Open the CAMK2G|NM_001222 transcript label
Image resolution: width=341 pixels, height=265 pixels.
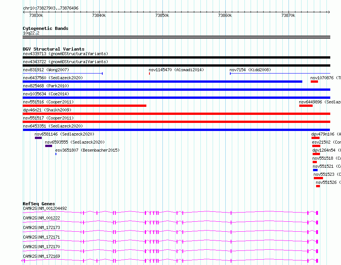pos(41,218)
